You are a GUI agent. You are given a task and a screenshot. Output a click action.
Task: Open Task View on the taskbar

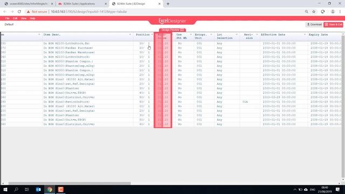[27, 189]
